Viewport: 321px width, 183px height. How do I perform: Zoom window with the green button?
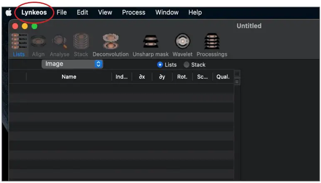(x=35, y=26)
